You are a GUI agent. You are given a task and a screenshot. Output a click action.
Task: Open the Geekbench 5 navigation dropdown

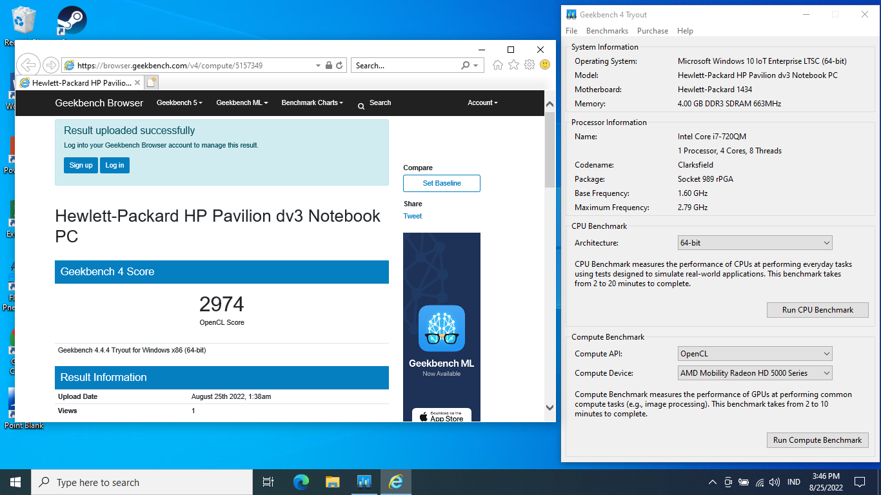179,102
